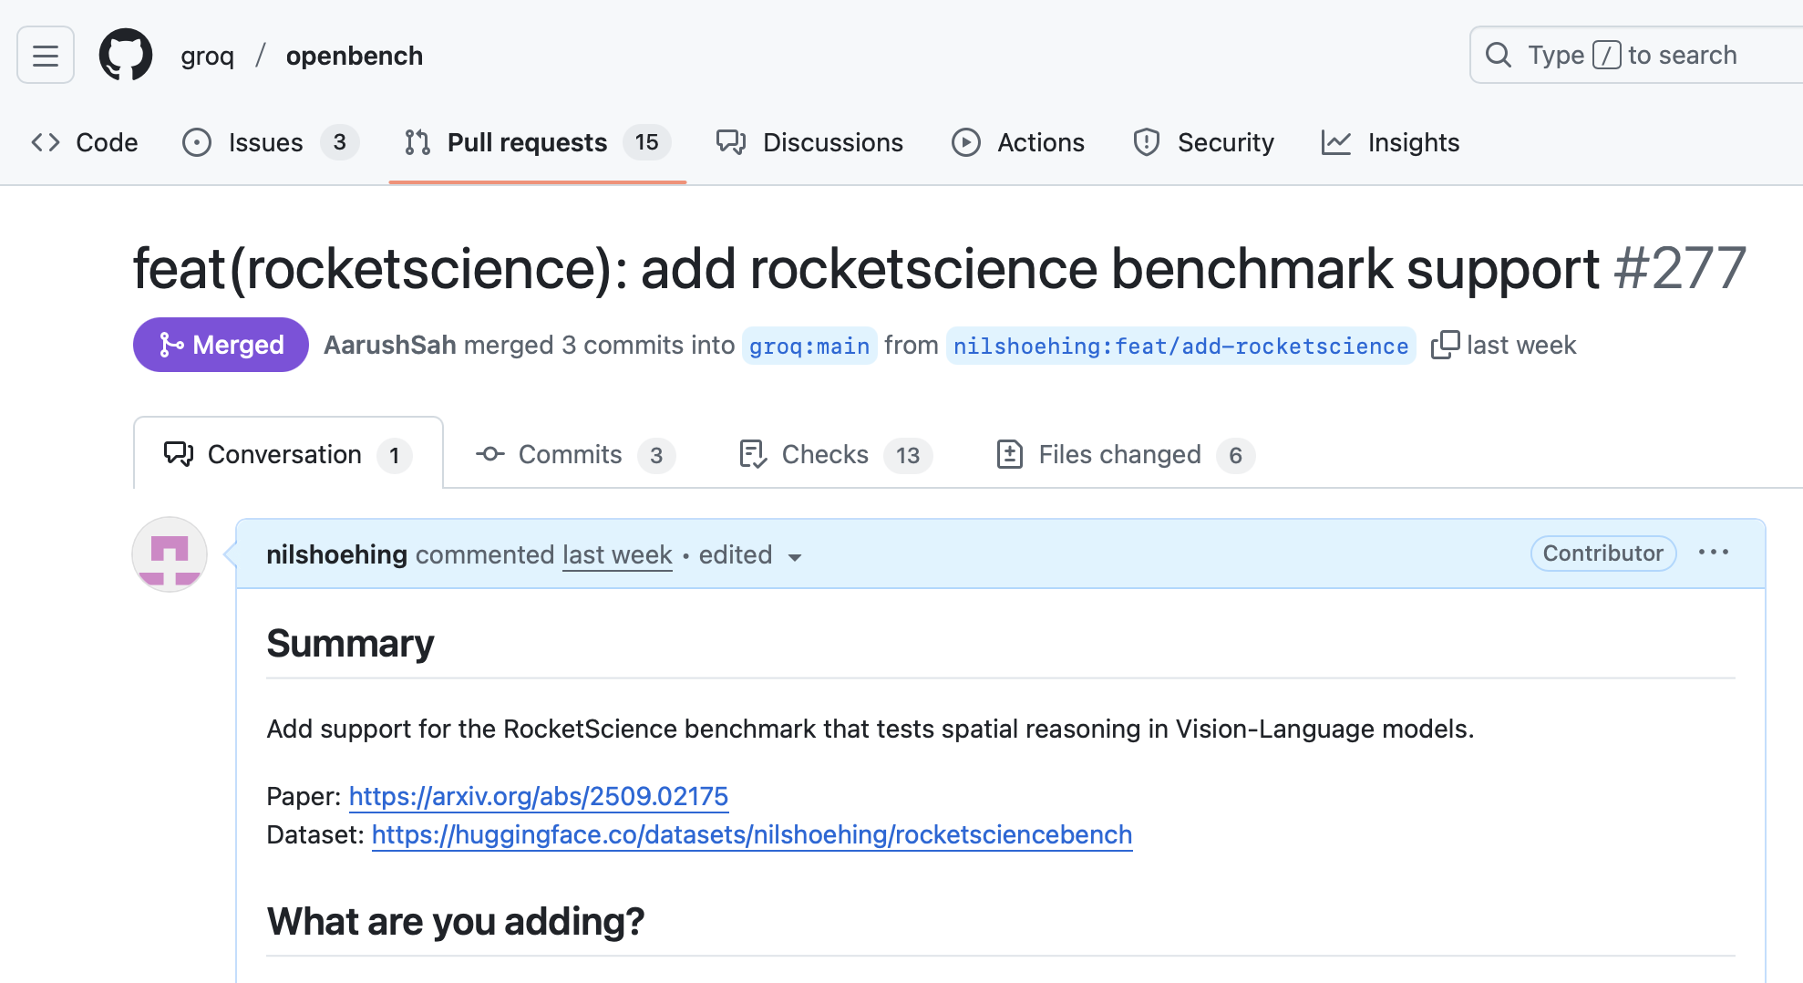The height and width of the screenshot is (983, 1803).
Task: Select the Conversation tab
Action: (288, 454)
